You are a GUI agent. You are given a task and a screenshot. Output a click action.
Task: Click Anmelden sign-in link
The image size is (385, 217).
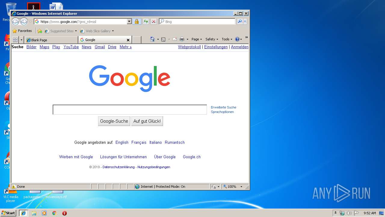(x=239, y=47)
